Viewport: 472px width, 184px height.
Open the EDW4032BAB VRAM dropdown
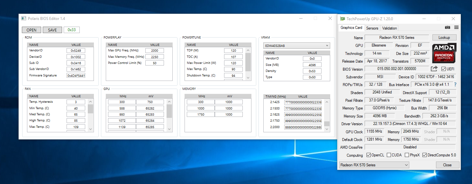click(x=296, y=46)
